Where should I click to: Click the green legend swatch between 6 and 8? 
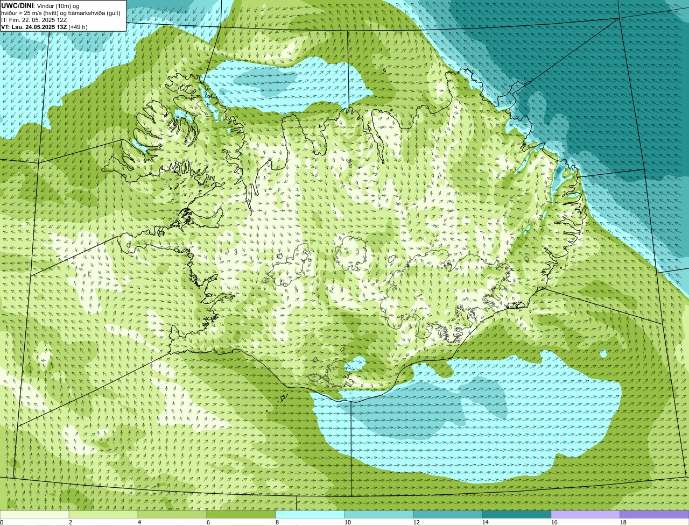(x=241, y=515)
